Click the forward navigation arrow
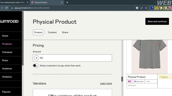 click(x=2, y=8)
